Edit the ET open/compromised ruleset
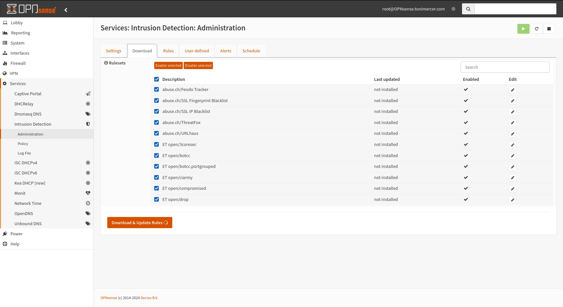This screenshot has width=563, height=307. (x=512, y=189)
